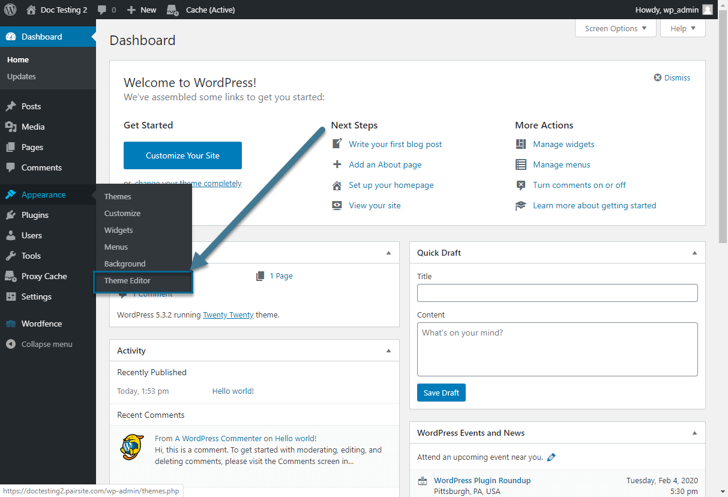Collapse the Activity widget arrow

[x=388, y=351]
